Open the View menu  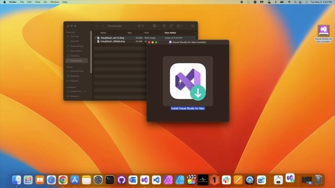click(x=37, y=2)
